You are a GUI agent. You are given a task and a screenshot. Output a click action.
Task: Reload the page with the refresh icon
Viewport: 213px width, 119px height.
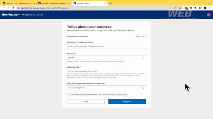pyautogui.click(x=13, y=8)
